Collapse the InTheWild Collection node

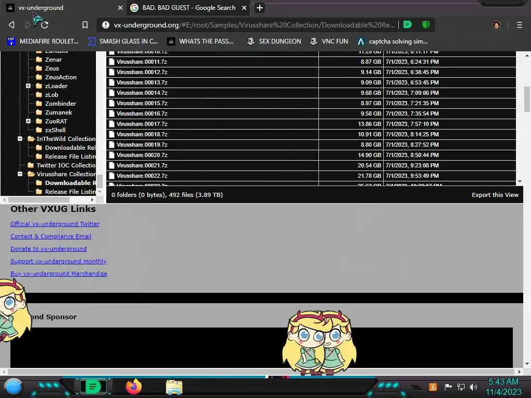pyautogui.click(x=20, y=139)
